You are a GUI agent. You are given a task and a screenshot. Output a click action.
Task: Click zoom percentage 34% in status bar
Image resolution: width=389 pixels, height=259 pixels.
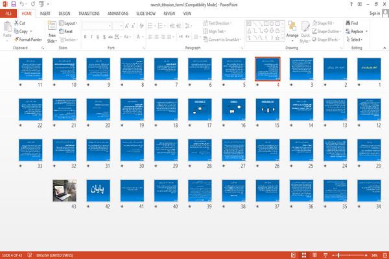[x=374, y=255]
